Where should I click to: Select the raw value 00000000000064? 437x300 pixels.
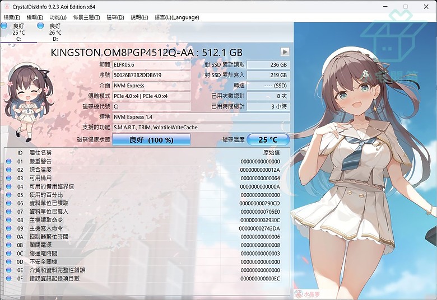click(x=261, y=179)
